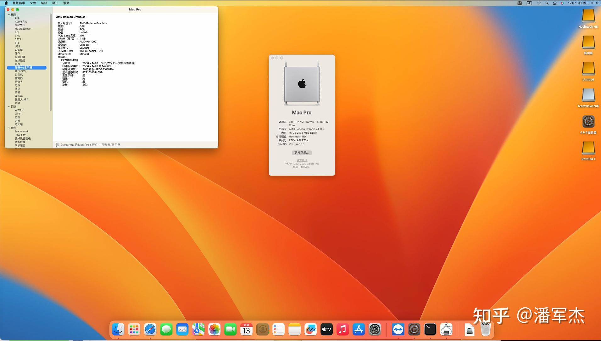
Task: Click the P27QBC-RG display heading
Action: pyautogui.click(x=69, y=60)
